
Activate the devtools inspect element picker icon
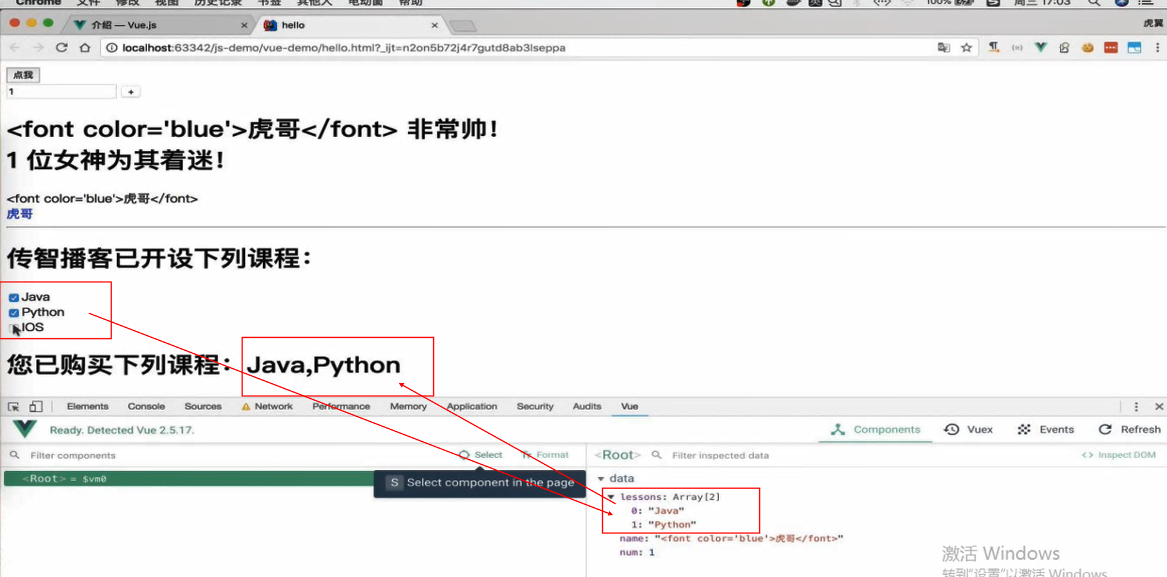pyautogui.click(x=13, y=406)
